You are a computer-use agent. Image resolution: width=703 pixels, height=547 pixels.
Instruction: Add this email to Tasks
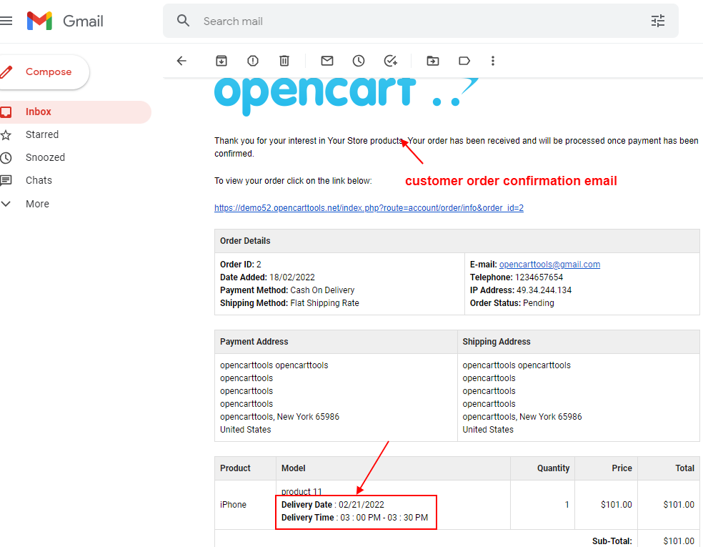(390, 61)
